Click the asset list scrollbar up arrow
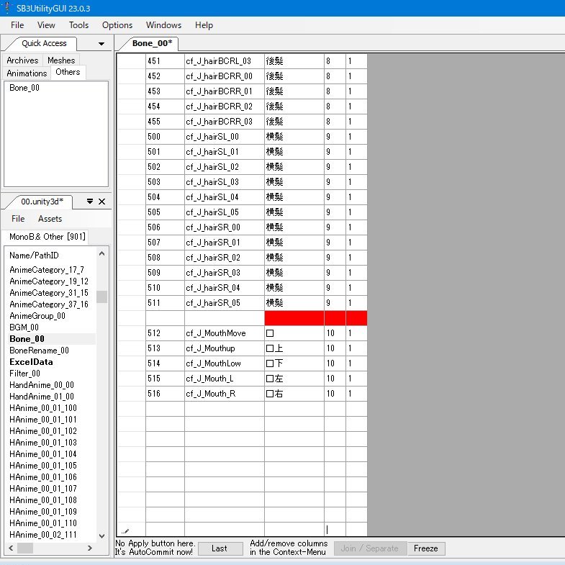The height and width of the screenshot is (565, 565). click(102, 253)
